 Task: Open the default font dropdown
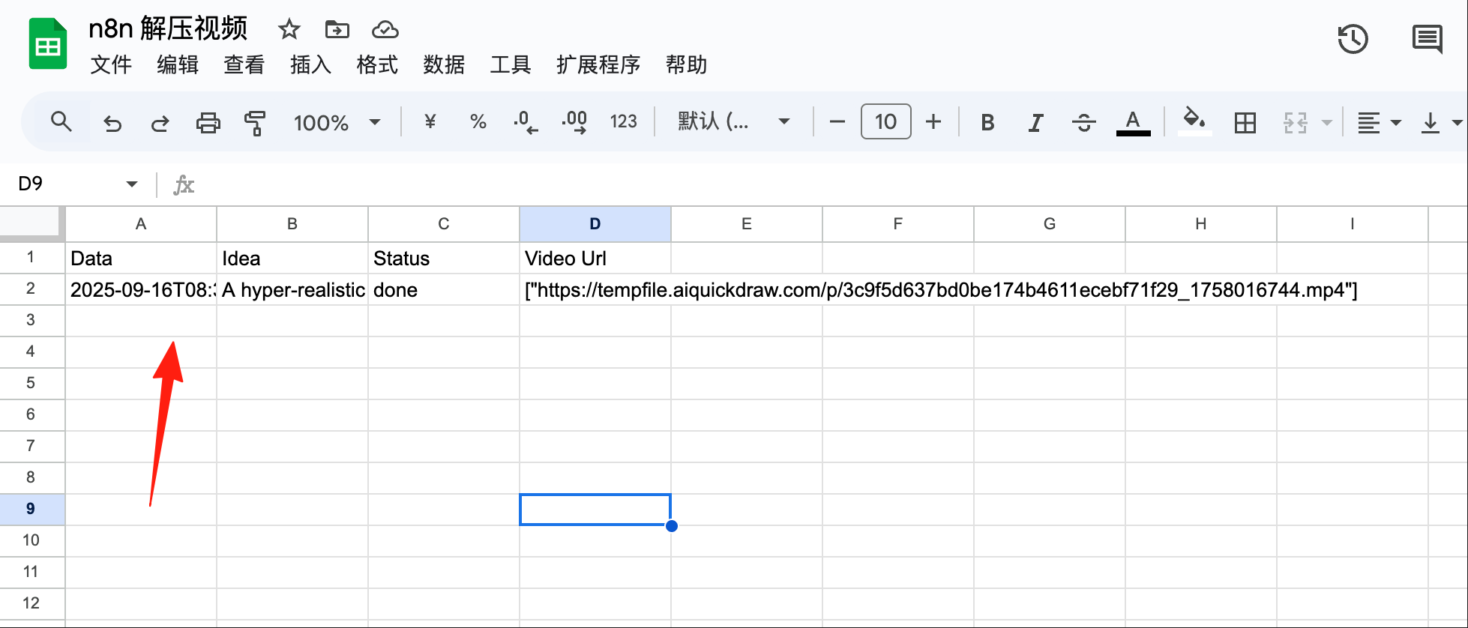pos(734,121)
